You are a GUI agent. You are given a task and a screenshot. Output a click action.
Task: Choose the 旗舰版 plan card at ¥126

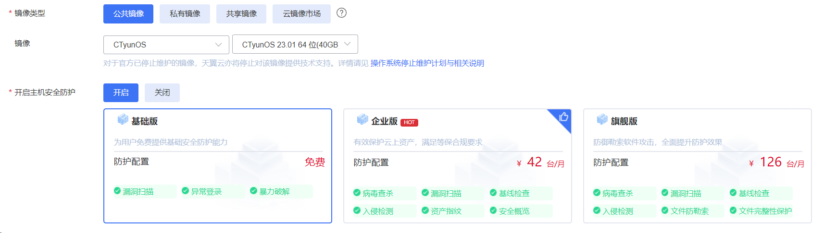(x=698, y=166)
